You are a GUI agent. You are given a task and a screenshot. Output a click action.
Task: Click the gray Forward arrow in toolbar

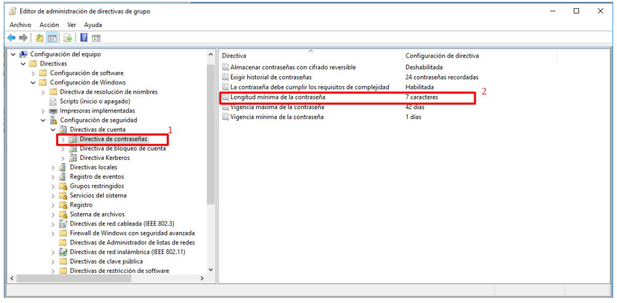click(x=23, y=38)
